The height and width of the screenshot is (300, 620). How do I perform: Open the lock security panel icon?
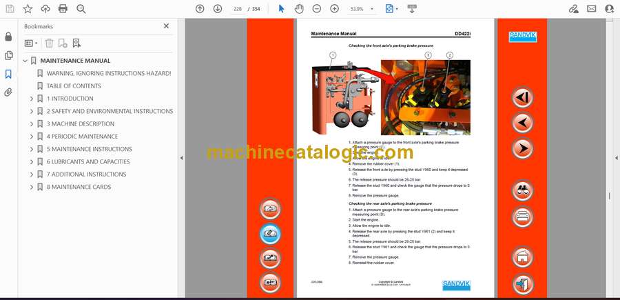point(8,37)
